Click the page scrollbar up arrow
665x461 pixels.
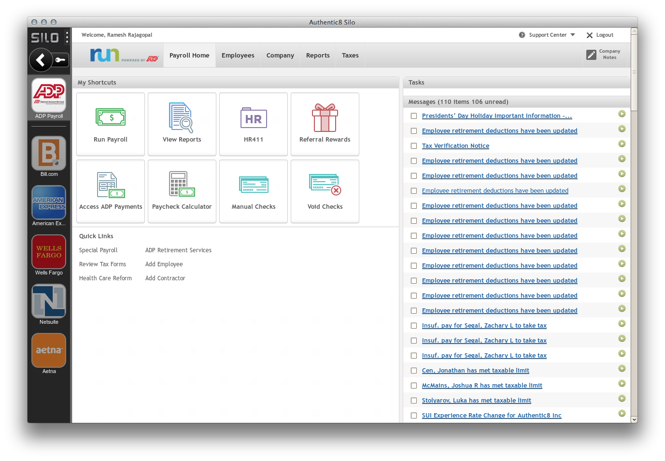point(634,31)
